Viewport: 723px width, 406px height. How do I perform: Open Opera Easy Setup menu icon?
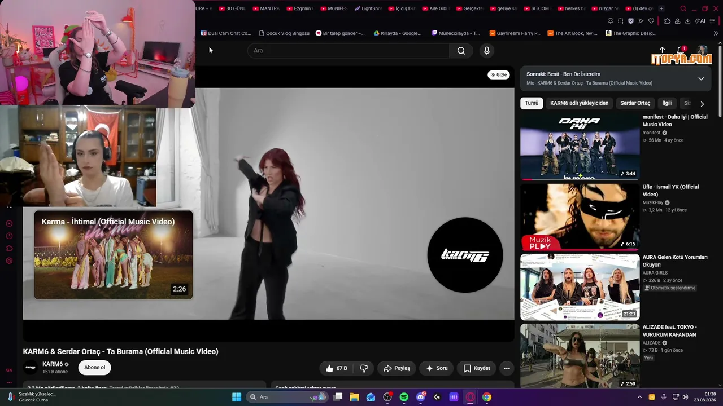713,21
